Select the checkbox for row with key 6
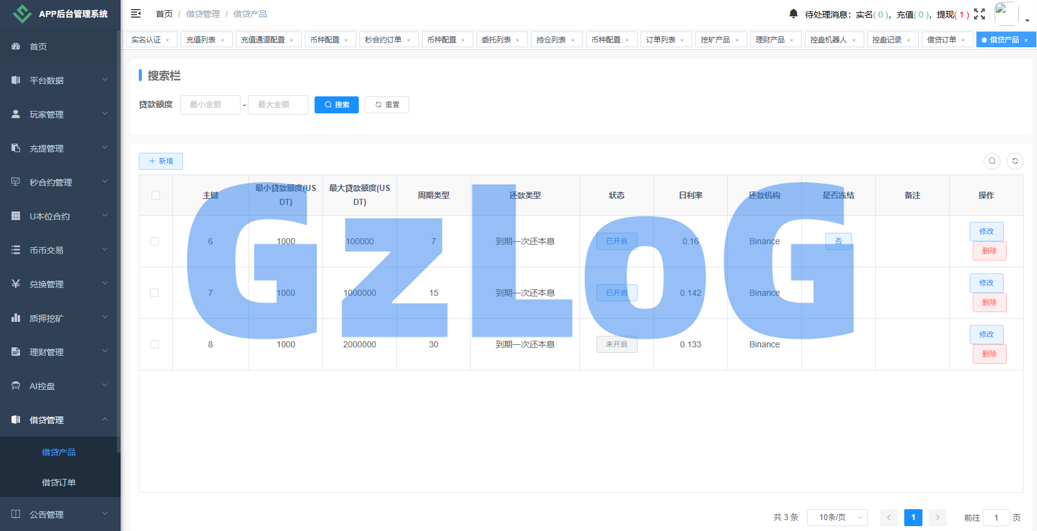 pyautogui.click(x=155, y=241)
